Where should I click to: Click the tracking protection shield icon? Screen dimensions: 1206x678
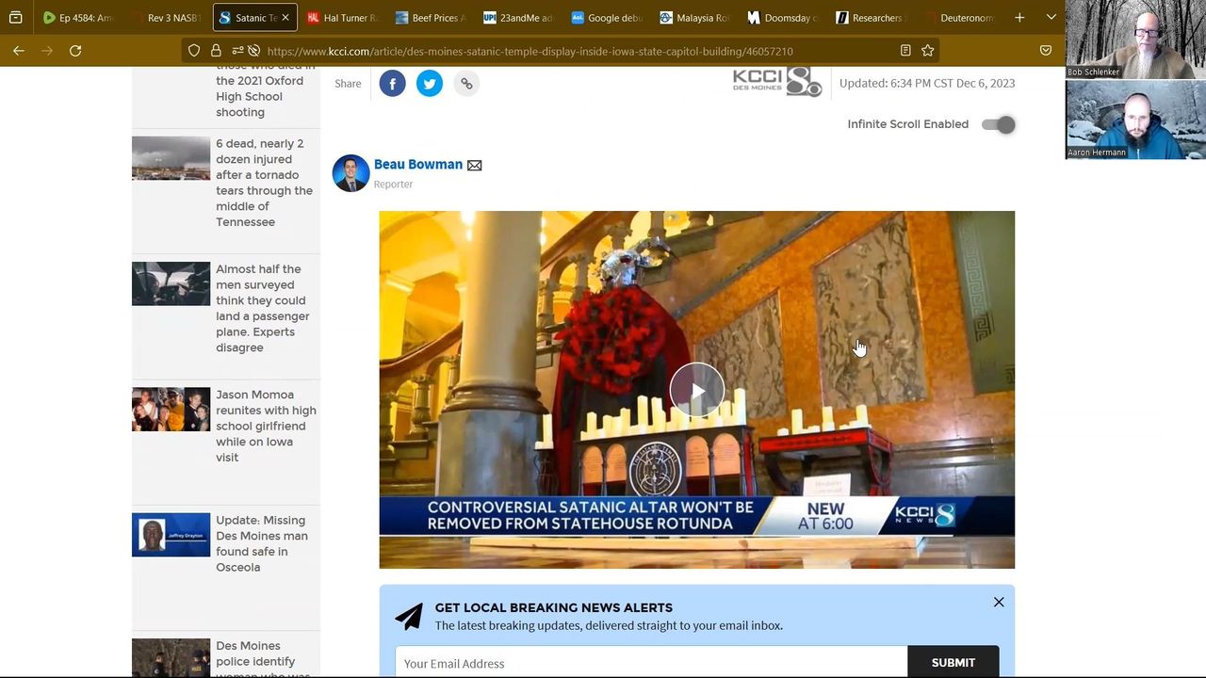click(194, 51)
